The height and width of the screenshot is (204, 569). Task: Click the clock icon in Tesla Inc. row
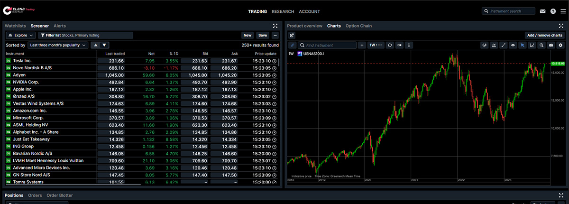click(x=274, y=61)
